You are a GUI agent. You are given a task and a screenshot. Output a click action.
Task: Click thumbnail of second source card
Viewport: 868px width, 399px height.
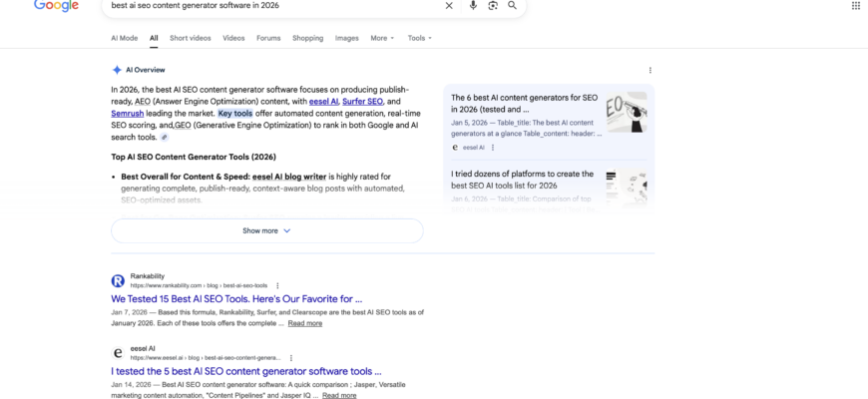click(627, 188)
